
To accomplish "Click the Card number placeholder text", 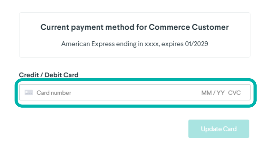I will 54,93.
